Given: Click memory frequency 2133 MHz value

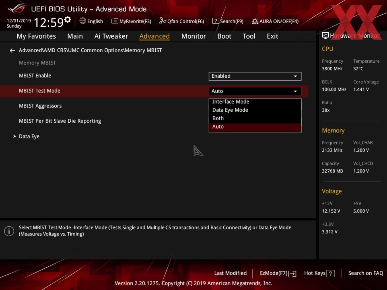Looking at the screenshot, I should click(x=332, y=150).
